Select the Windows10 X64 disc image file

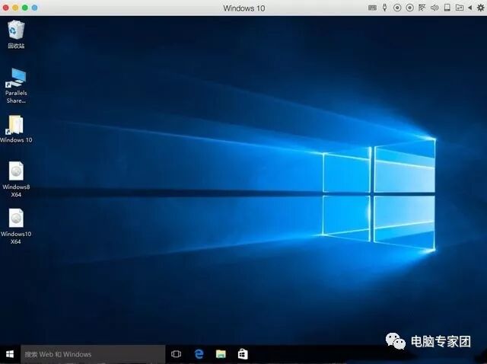tap(16, 226)
